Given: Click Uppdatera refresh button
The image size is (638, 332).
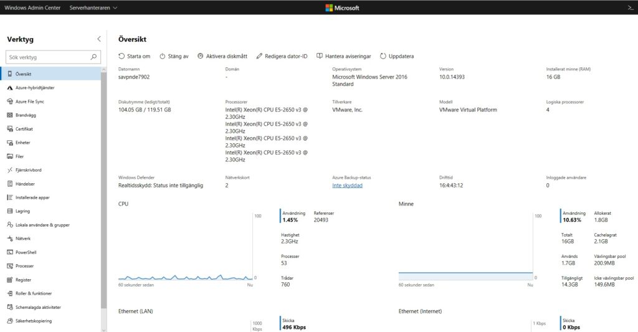Looking at the screenshot, I should (397, 56).
